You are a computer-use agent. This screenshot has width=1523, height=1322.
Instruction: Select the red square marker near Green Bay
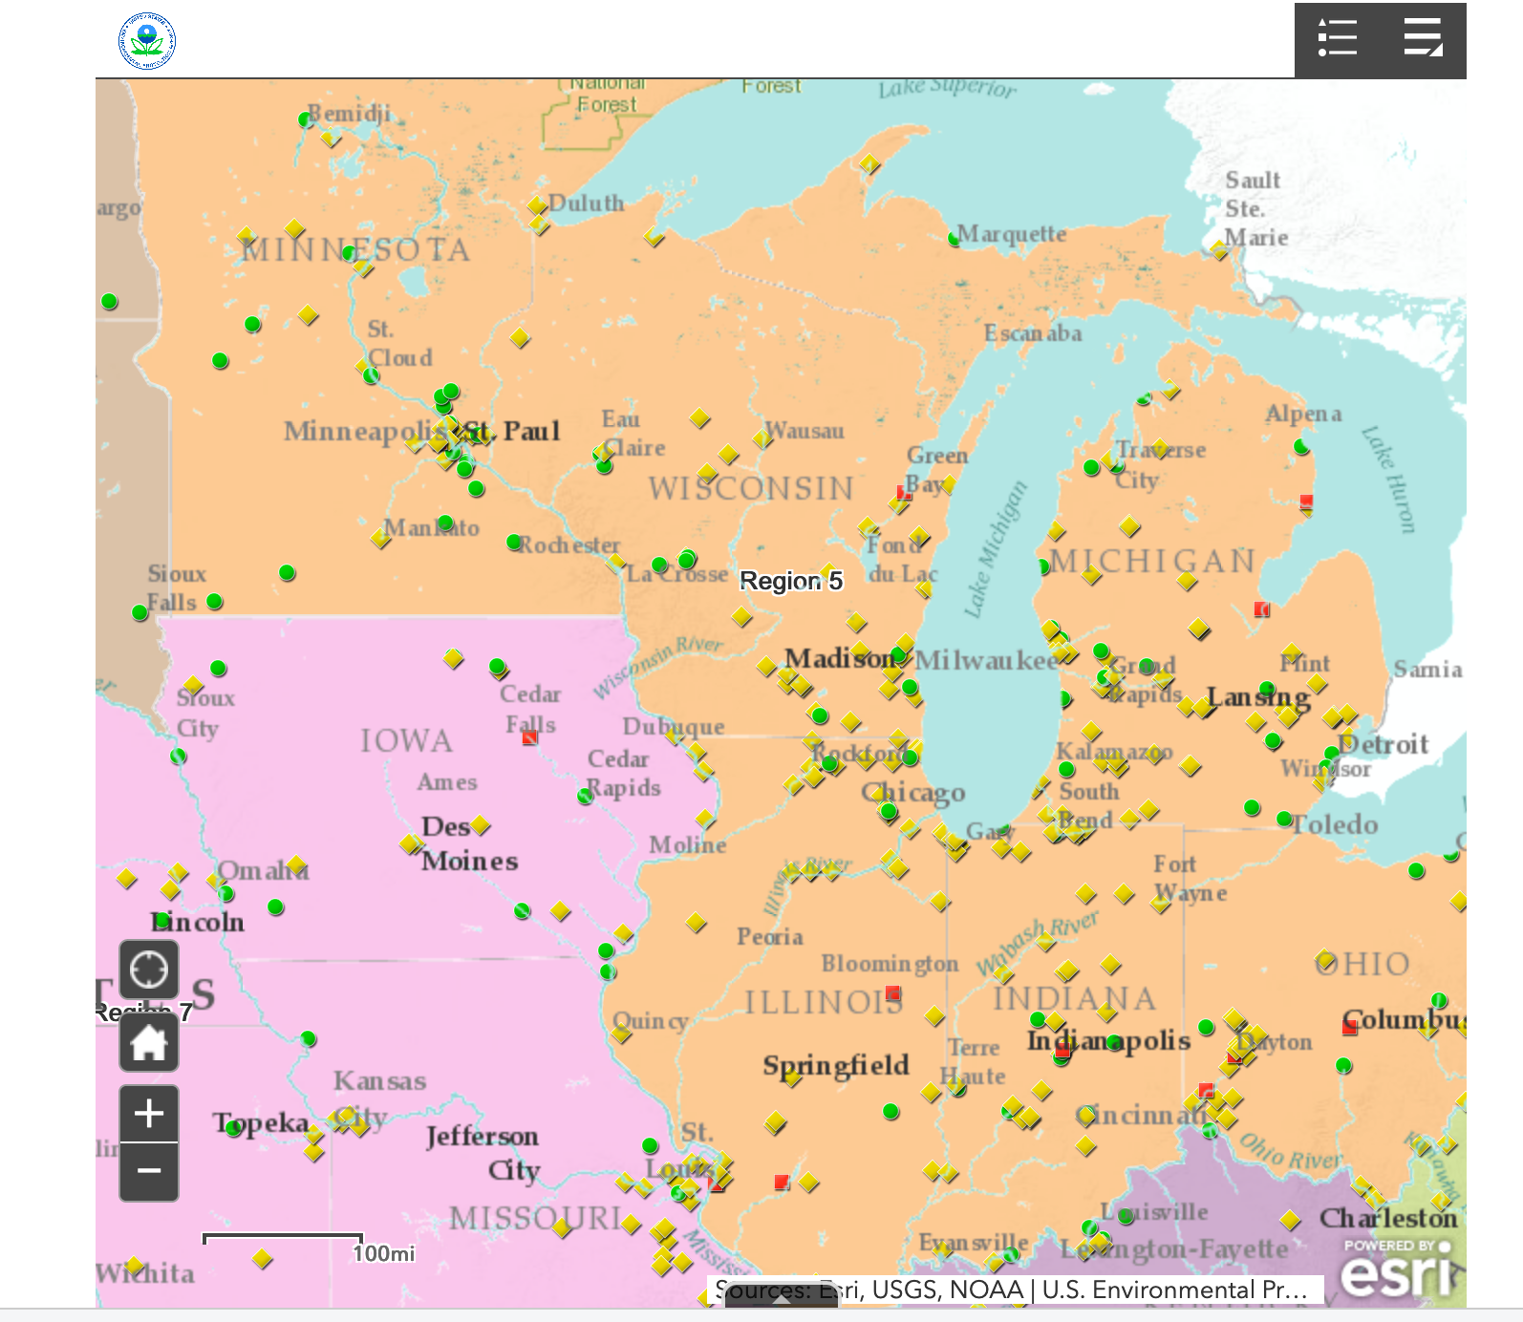[x=904, y=493]
